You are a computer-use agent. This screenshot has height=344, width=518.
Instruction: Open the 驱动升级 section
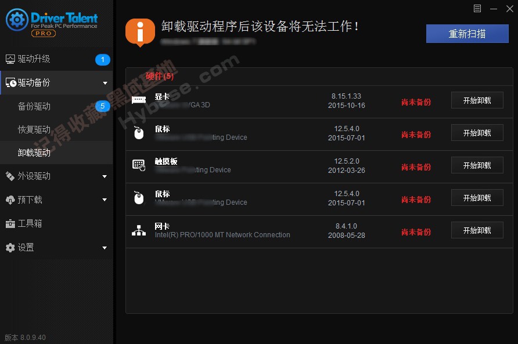point(56,59)
